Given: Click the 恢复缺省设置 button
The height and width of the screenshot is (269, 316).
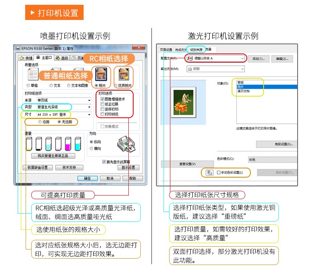Looking at the screenshot, I should (38, 168).
